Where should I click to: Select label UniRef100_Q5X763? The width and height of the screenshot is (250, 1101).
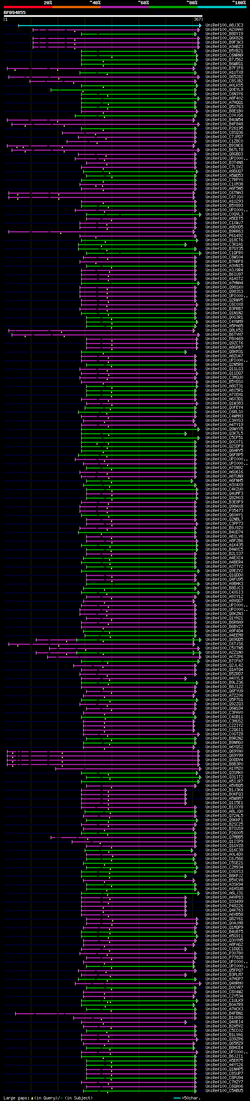coord(224,107)
